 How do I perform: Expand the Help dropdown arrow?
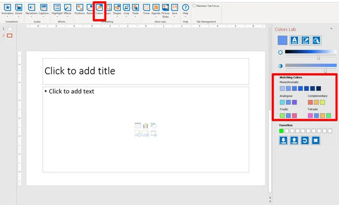(185, 16)
